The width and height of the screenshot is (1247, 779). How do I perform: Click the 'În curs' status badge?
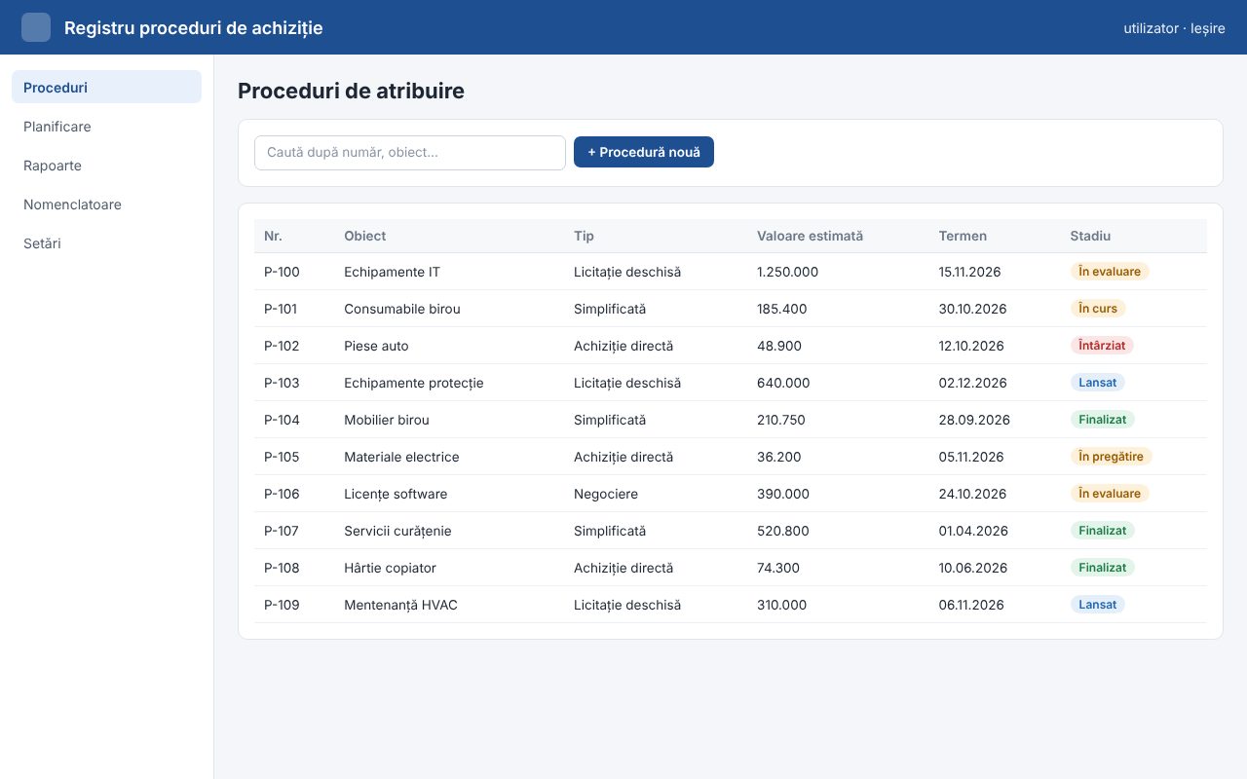[x=1098, y=309]
